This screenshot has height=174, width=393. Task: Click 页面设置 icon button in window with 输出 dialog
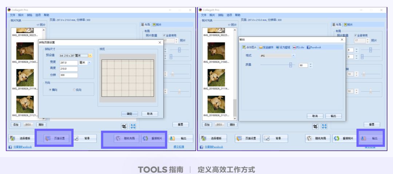point(248,138)
